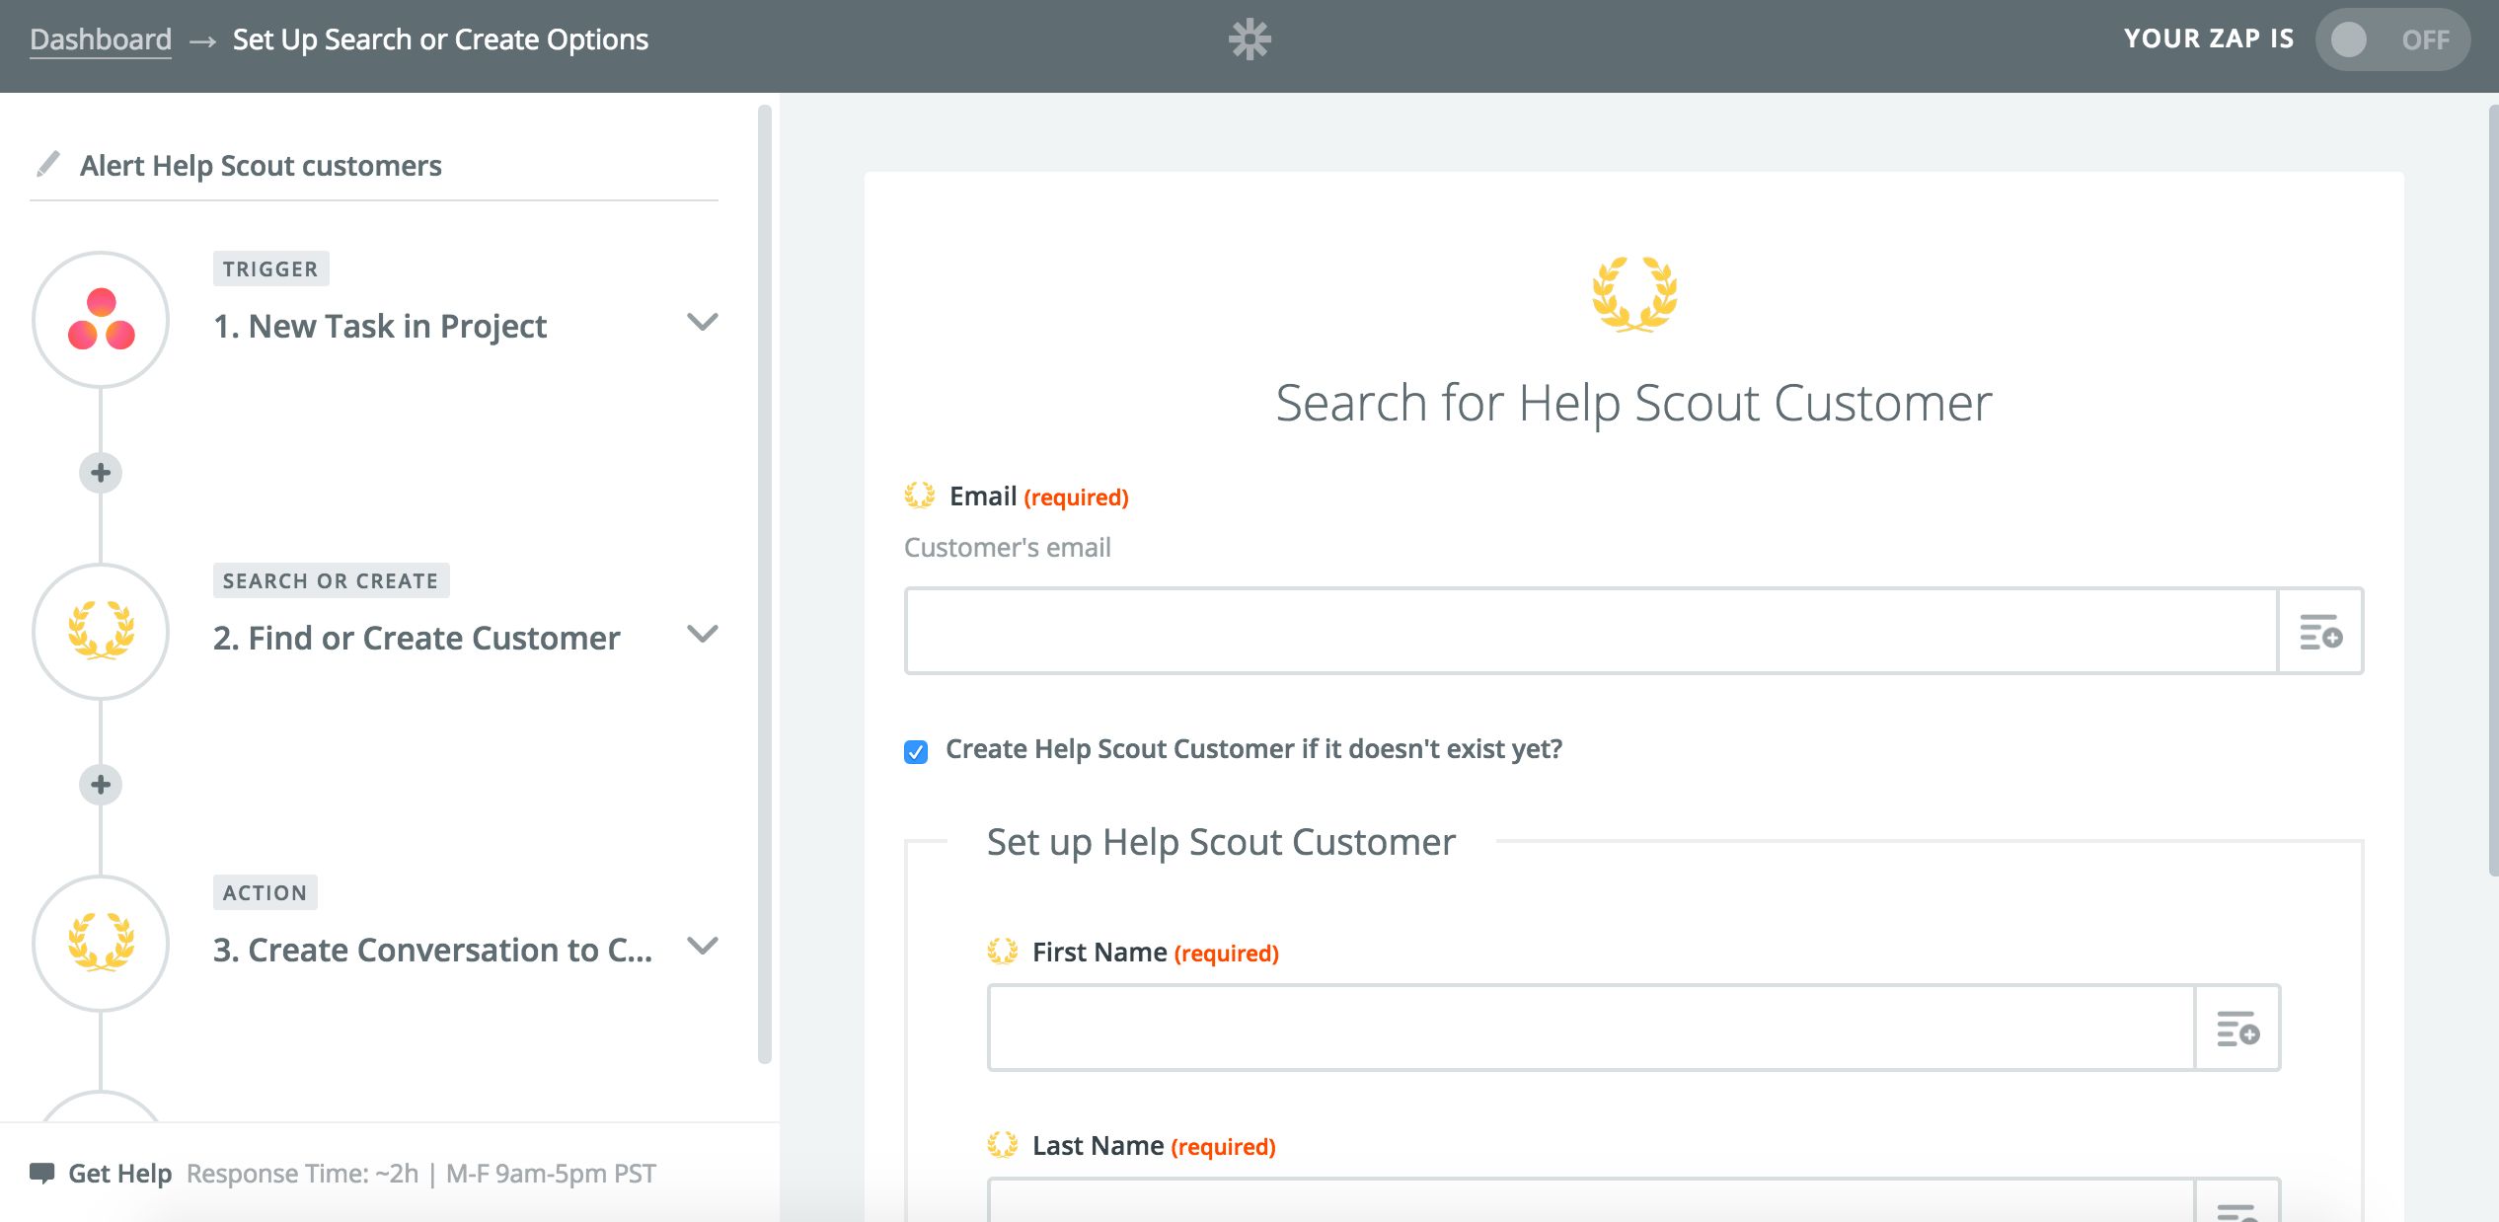Click the Help Scout icon for step 2
The image size is (2499, 1222).
click(101, 631)
